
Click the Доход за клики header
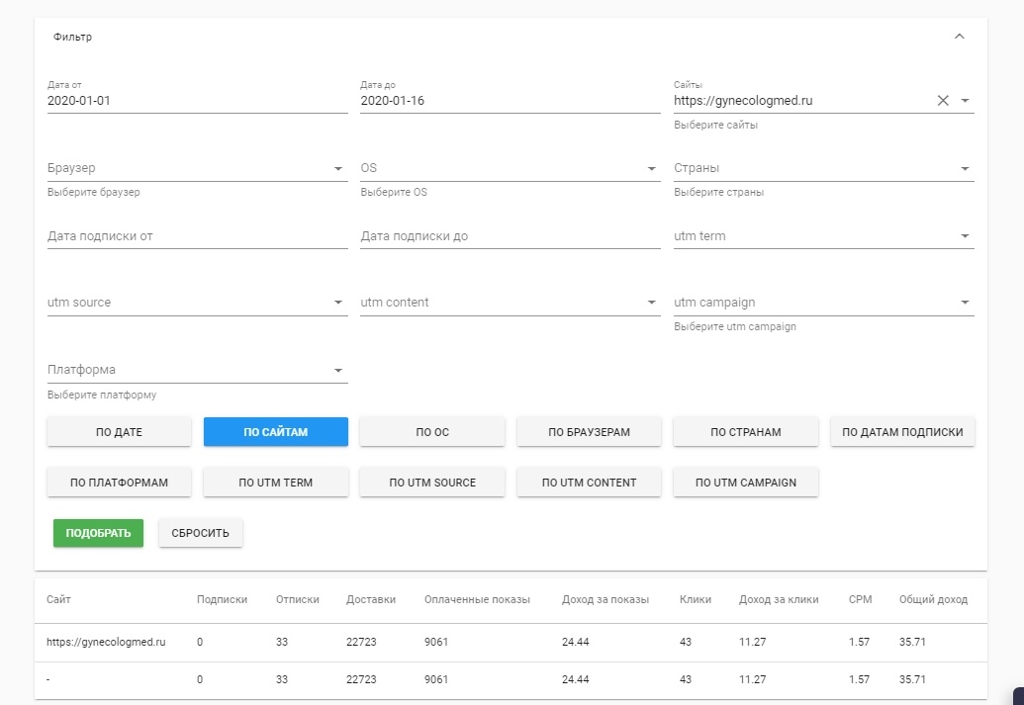(779, 599)
